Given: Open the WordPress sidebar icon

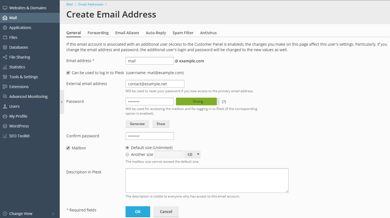Looking at the screenshot, I should 5,126.
